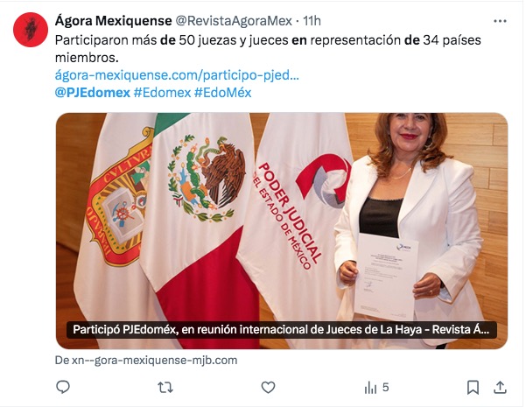
Task: Click the Participó PJEdoméx headline caption
Action: (281, 329)
